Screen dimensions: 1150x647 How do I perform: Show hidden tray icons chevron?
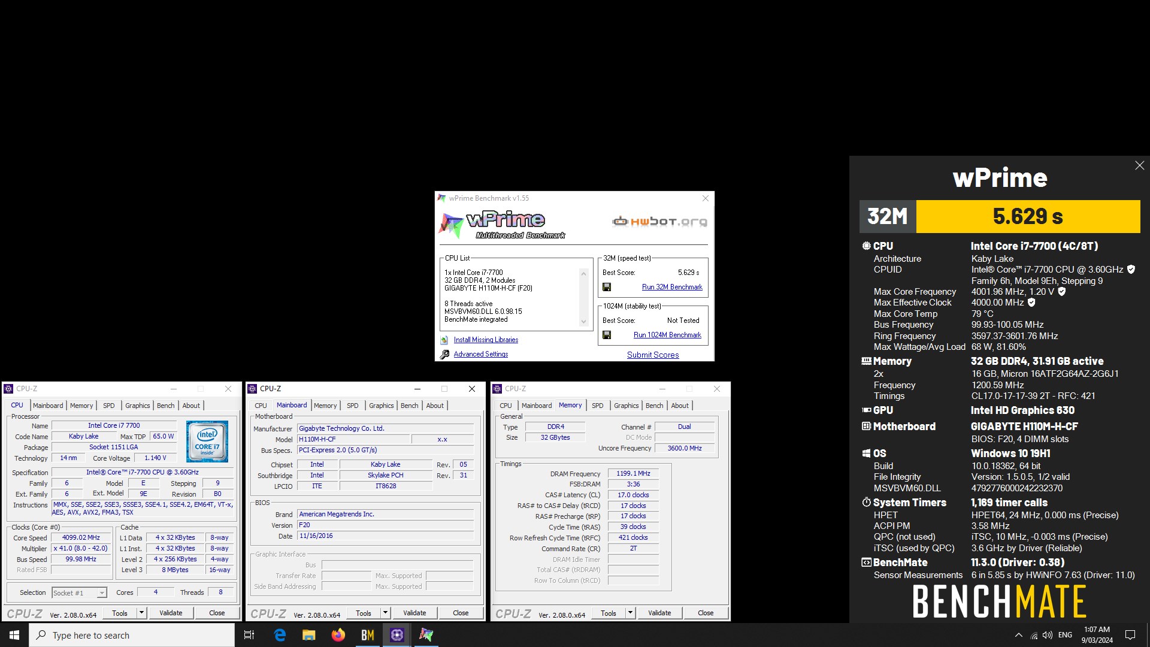click(1019, 635)
